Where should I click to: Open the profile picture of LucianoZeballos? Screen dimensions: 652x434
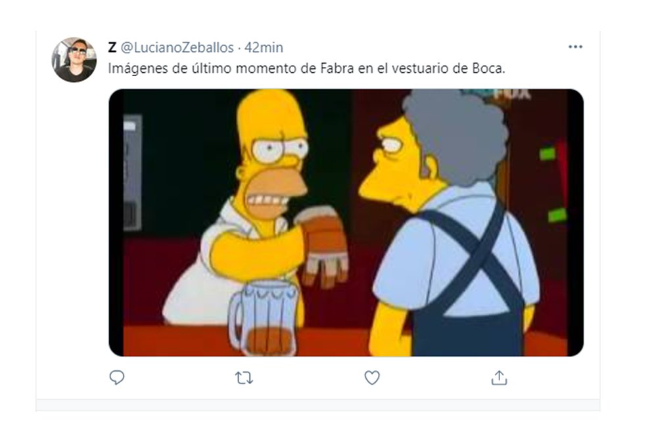click(x=74, y=60)
